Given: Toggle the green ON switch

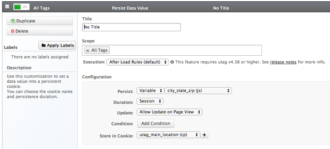Looking at the screenshot, I should tap(21, 7).
